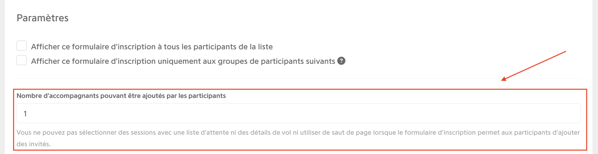Click the 'Nombre d'accompagnants pouvant être ajoutés' label

tap(121, 96)
